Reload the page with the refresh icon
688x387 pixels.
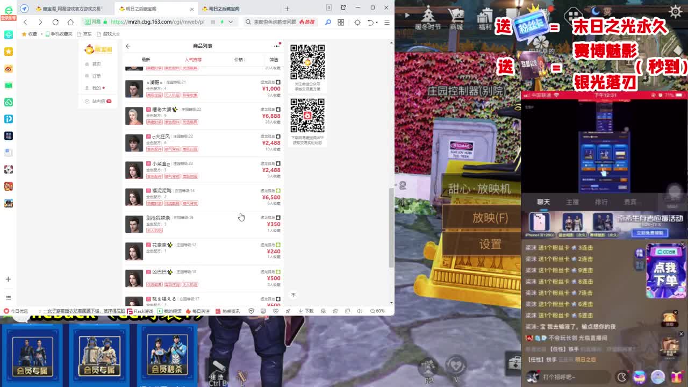click(55, 22)
